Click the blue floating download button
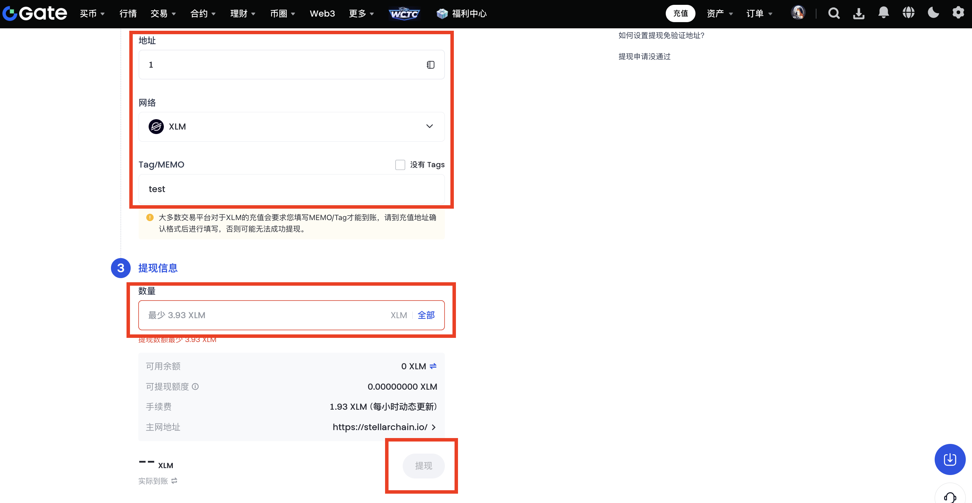 tap(950, 459)
